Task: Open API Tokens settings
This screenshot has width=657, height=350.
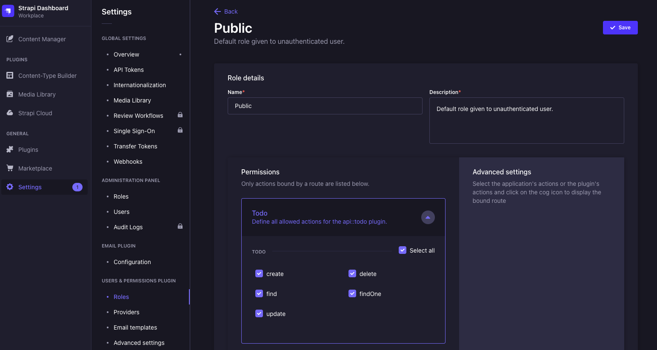Action: point(129,70)
